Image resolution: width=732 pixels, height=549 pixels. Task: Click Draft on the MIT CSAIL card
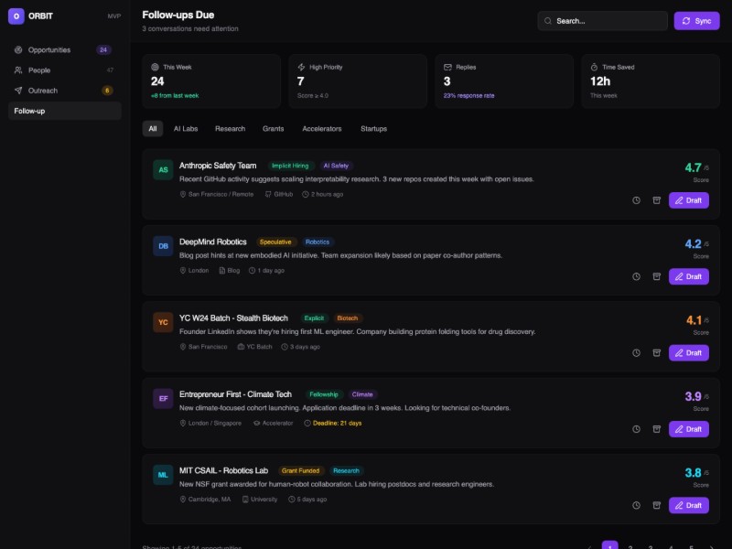(688, 505)
